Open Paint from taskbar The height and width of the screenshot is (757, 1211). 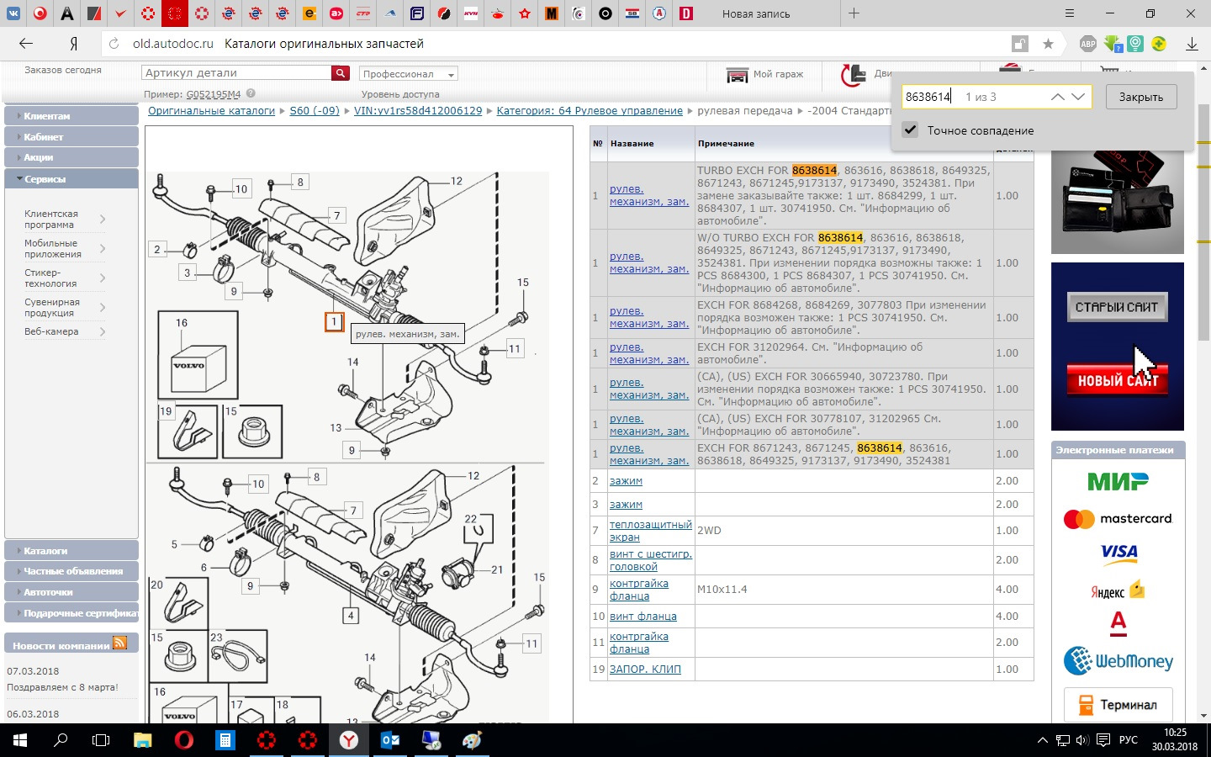click(x=472, y=740)
